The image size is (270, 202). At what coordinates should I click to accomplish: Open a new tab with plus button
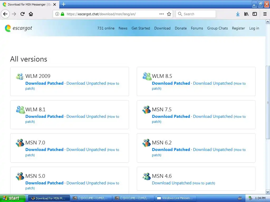coord(64,4)
